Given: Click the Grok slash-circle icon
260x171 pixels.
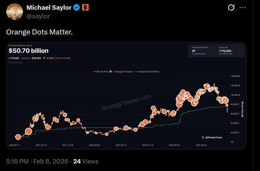Looking at the screenshot, I should point(231,8).
